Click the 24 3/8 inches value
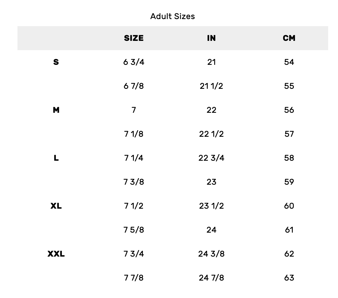Viewport: 338px width, 298px height. coord(211,254)
